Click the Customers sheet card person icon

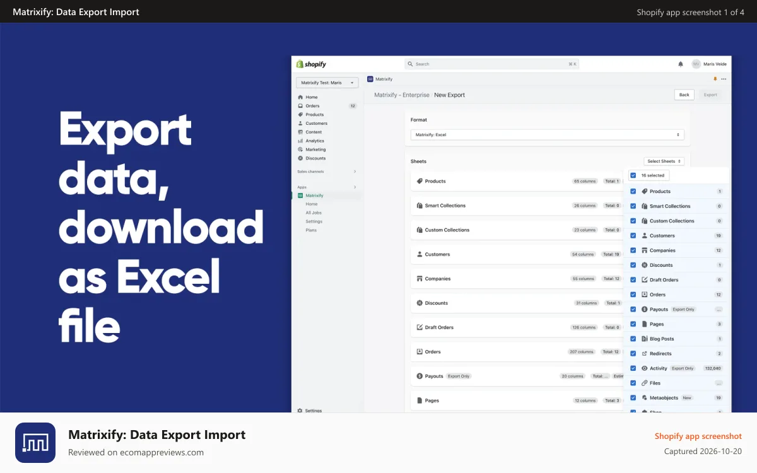tap(420, 254)
